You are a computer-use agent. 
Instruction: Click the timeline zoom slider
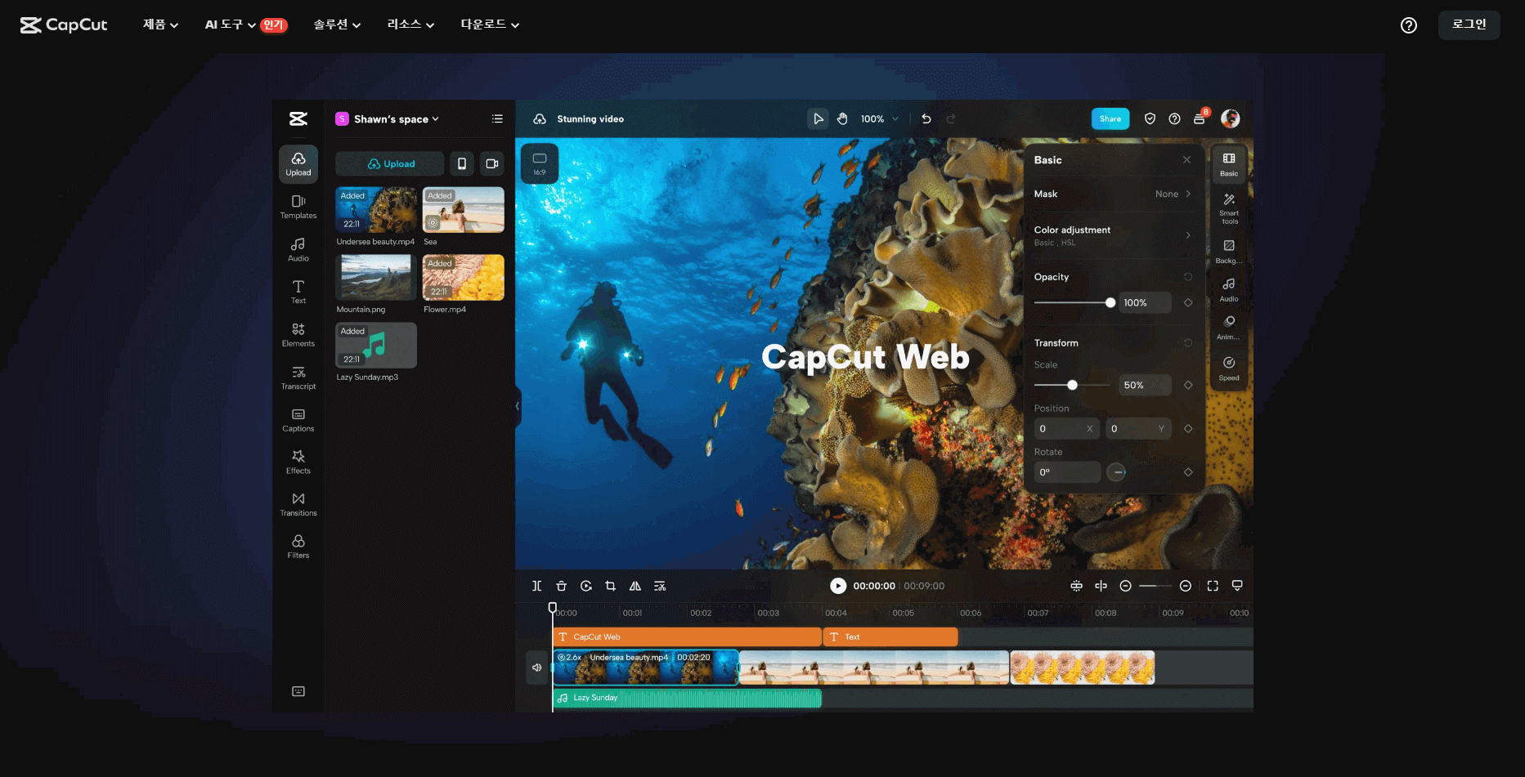[x=1155, y=586]
